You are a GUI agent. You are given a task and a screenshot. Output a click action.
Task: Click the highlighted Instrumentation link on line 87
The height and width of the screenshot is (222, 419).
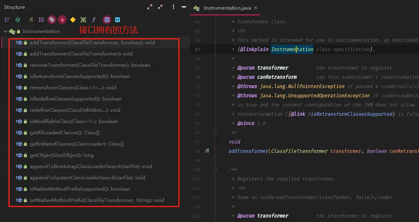coord(292,49)
